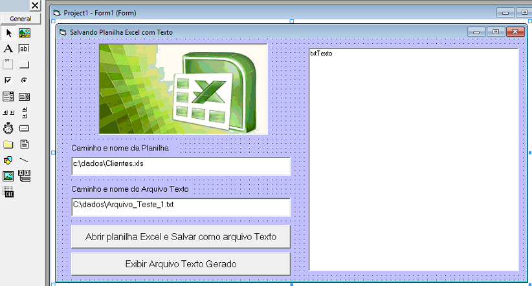This screenshot has height=286, width=532.
Task: Select the 'Caminho e nome do Arquivo Texto' label
Action: point(130,189)
